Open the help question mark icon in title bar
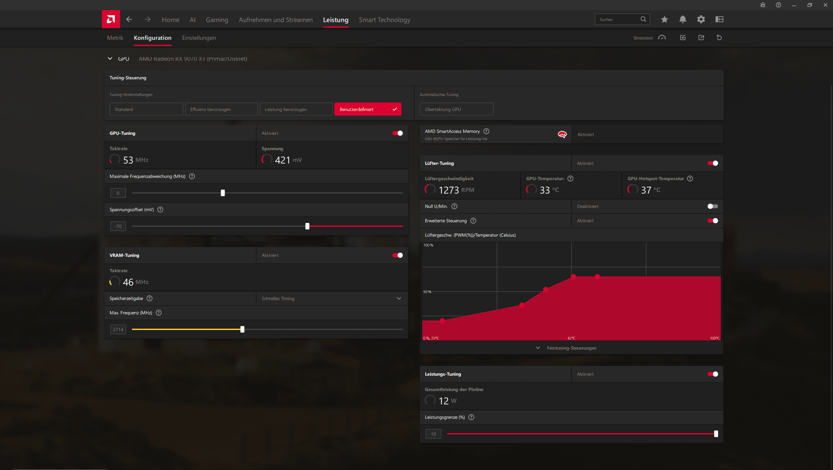833x470 pixels. [x=778, y=5]
